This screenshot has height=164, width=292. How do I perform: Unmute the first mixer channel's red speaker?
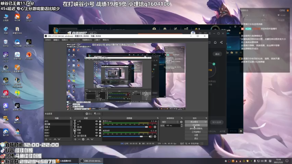pos(150,127)
